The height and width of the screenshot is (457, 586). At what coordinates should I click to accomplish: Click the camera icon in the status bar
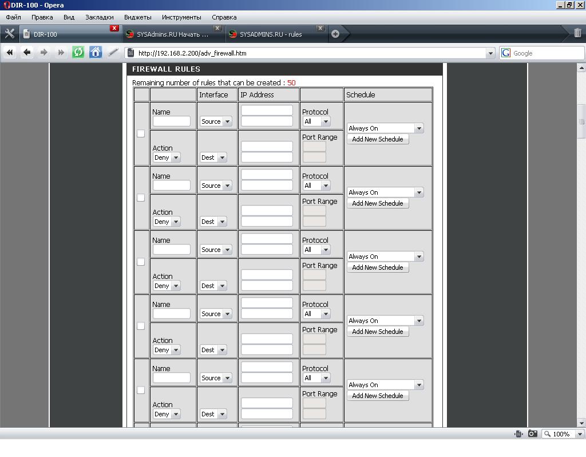[x=533, y=434]
